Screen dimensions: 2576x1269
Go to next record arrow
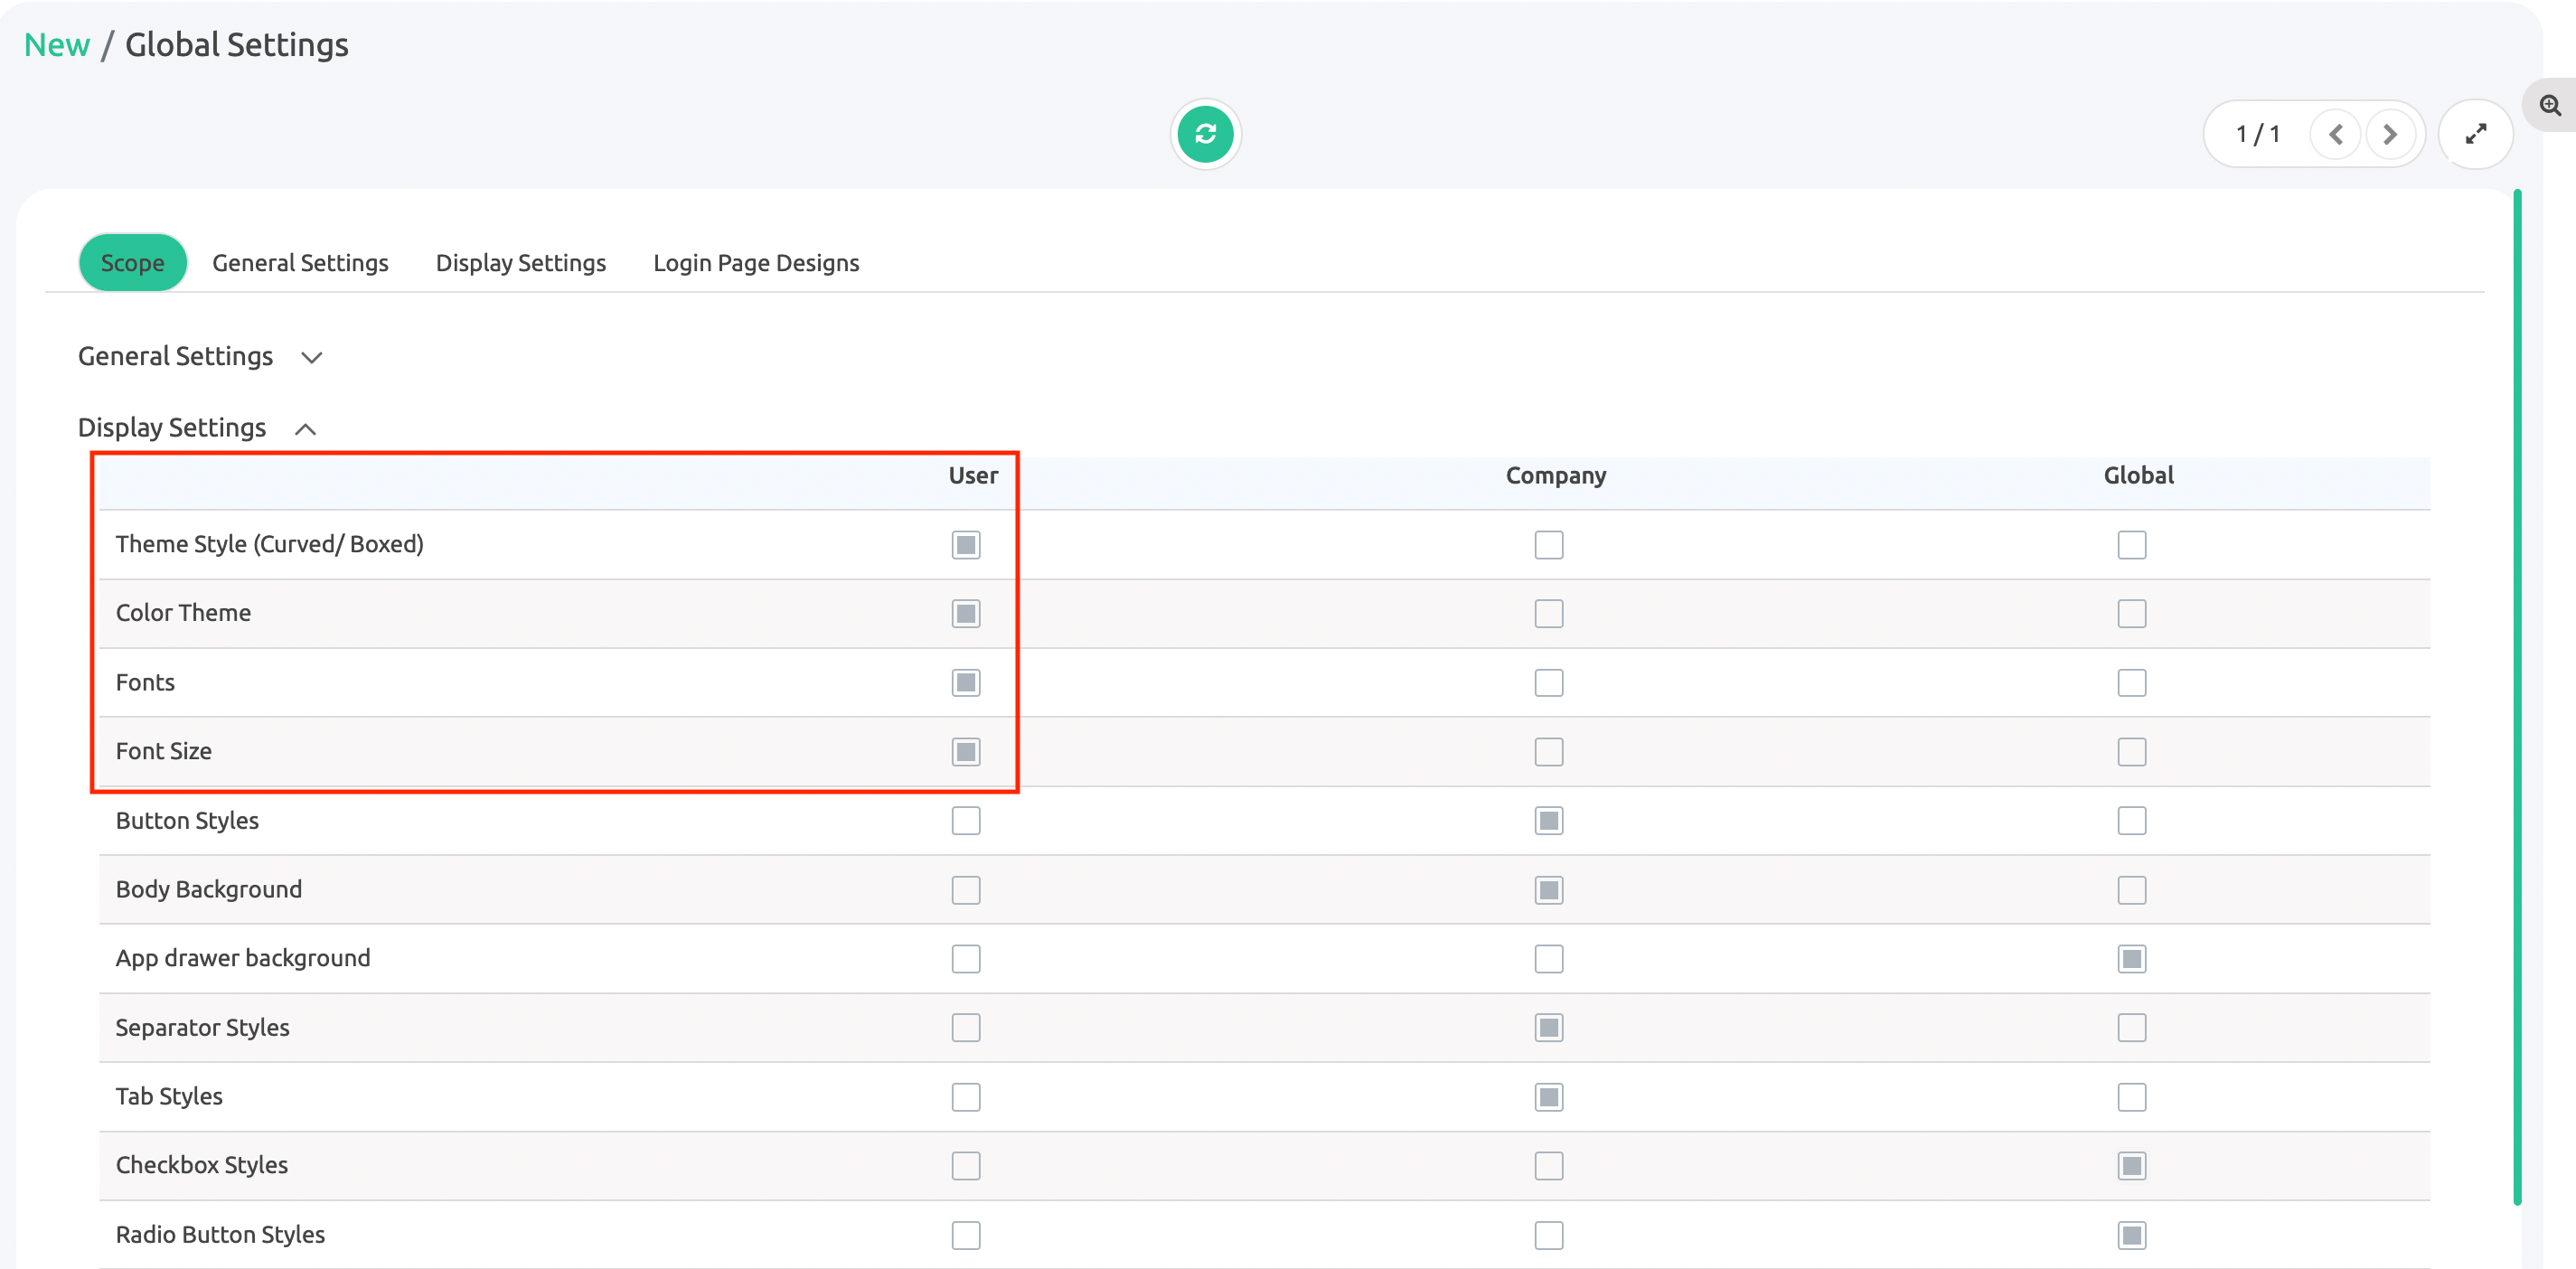click(x=2390, y=134)
